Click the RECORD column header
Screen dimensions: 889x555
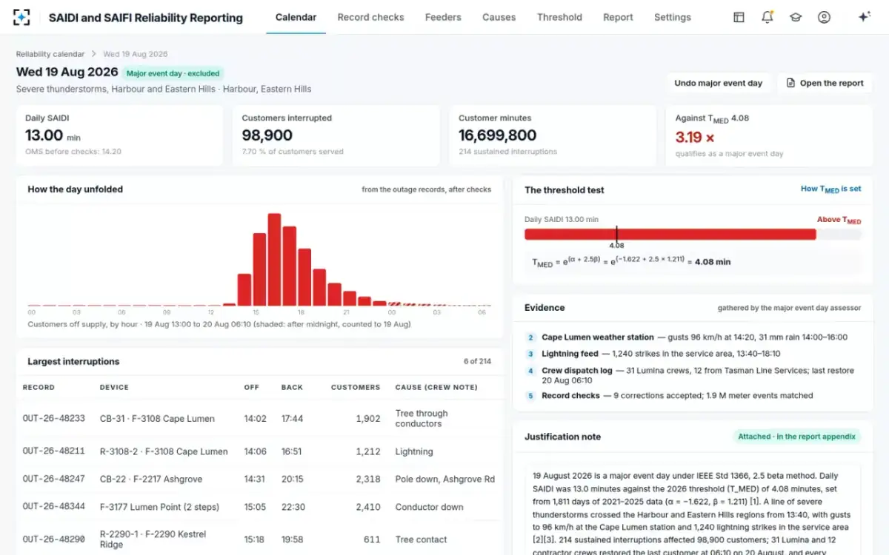pyautogui.click(x=39, y=387)
